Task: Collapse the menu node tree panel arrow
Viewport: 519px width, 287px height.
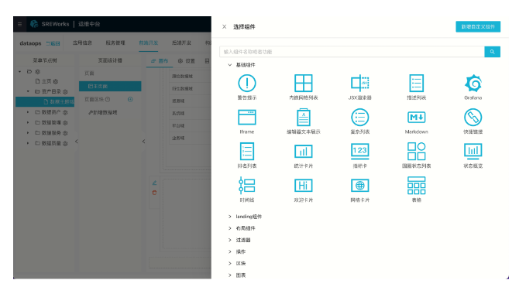Action: 77,142
